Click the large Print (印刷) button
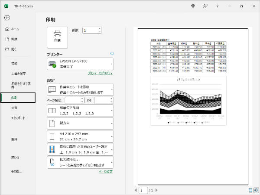This screenshot has width=260, height=195. coord(57,36)
